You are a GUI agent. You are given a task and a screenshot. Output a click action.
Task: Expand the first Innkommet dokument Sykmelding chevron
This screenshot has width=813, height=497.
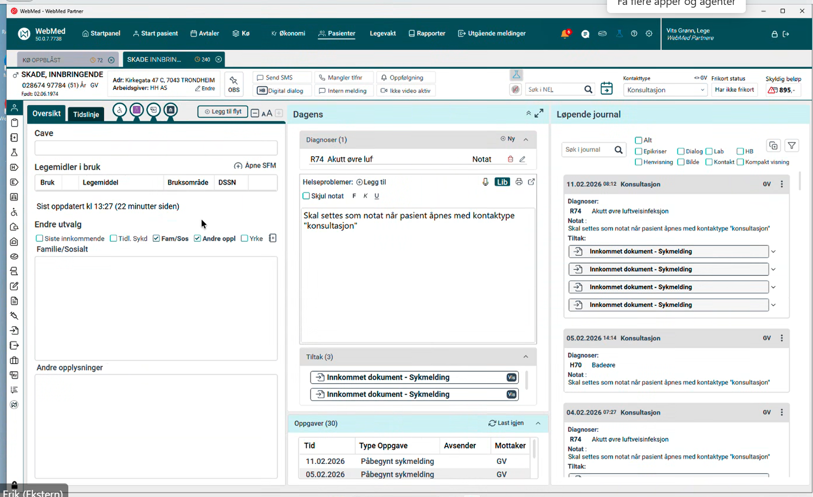773,251
